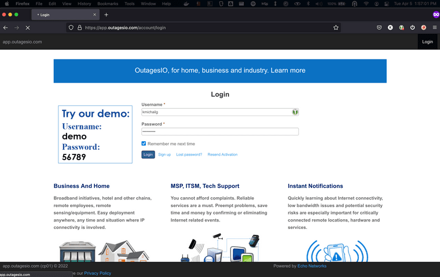Click the Lost password? link
This screenshot has width=440, height=277.
click(x=189, y=154)
